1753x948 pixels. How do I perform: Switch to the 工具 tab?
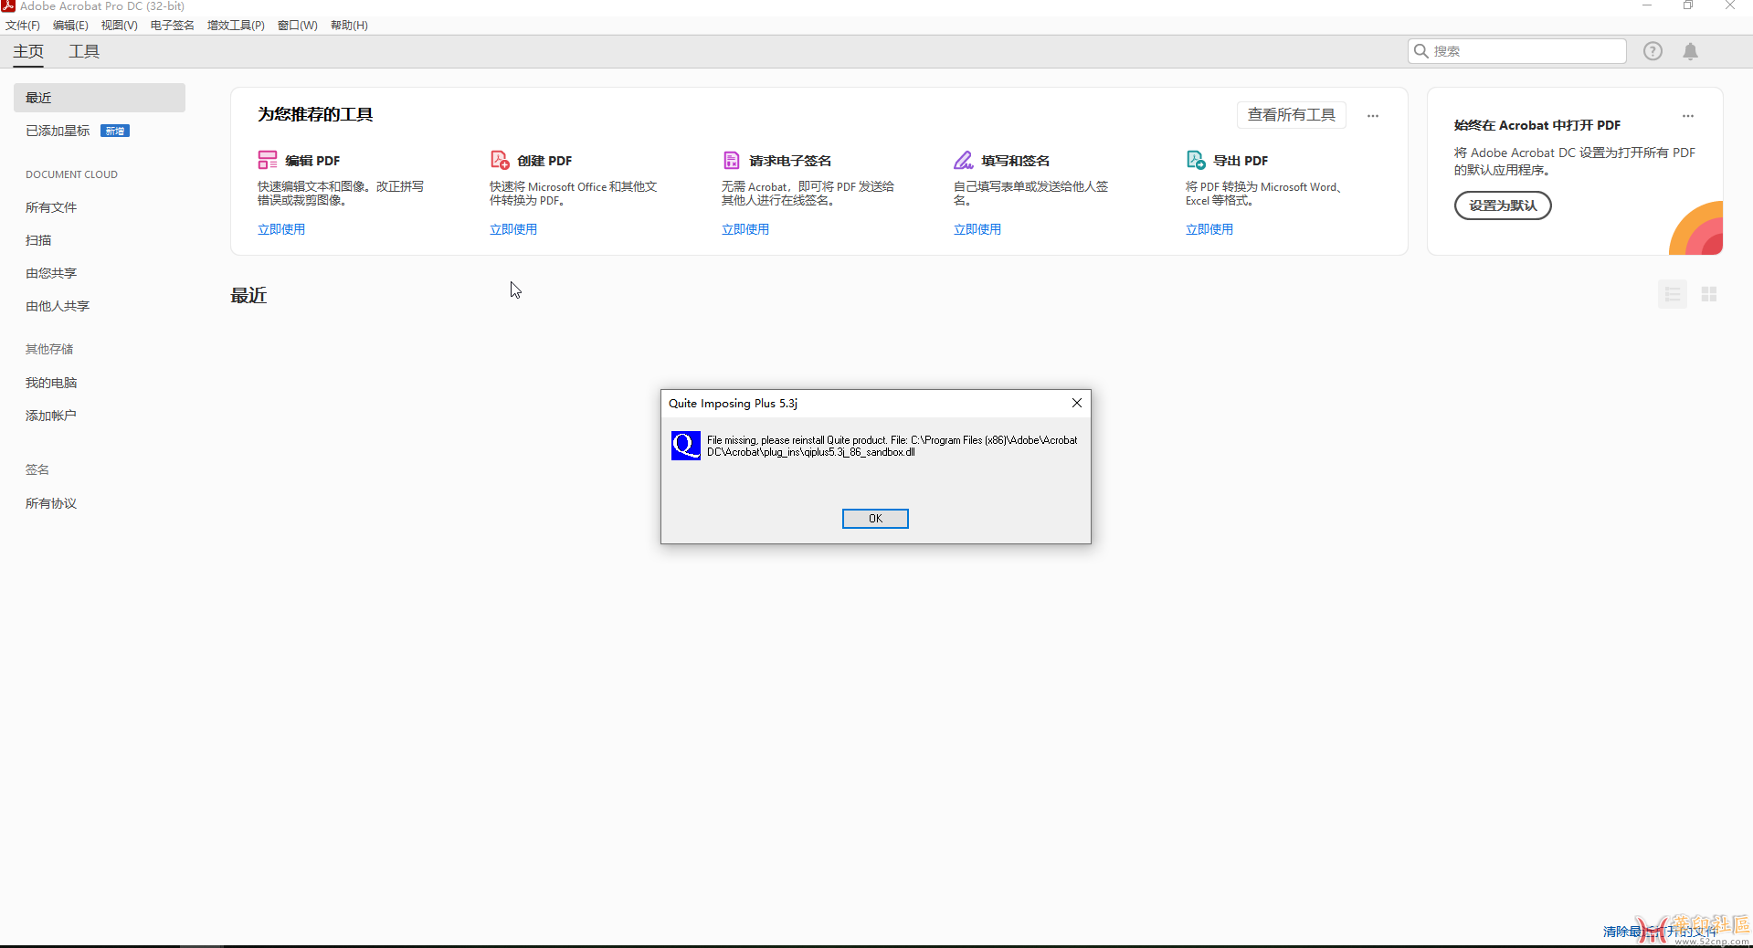pyautogui.click(x=84, y=51)
